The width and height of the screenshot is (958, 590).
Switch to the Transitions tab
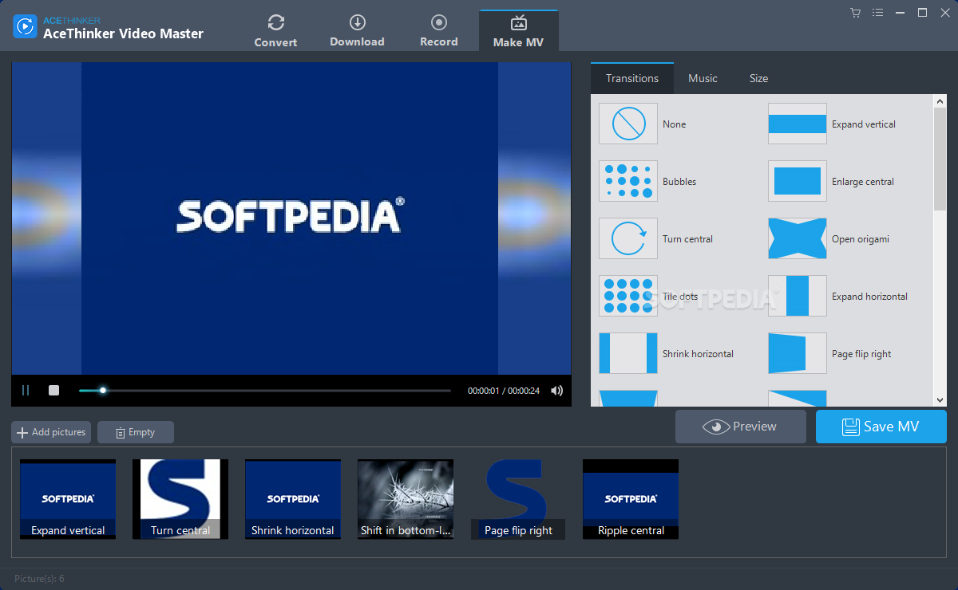[632, 78]
